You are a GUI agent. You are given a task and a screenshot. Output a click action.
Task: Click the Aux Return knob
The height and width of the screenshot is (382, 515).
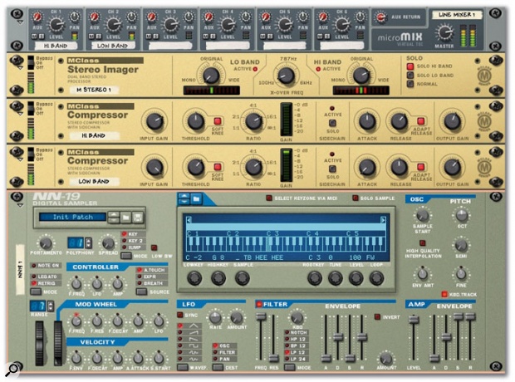point(380,17)
